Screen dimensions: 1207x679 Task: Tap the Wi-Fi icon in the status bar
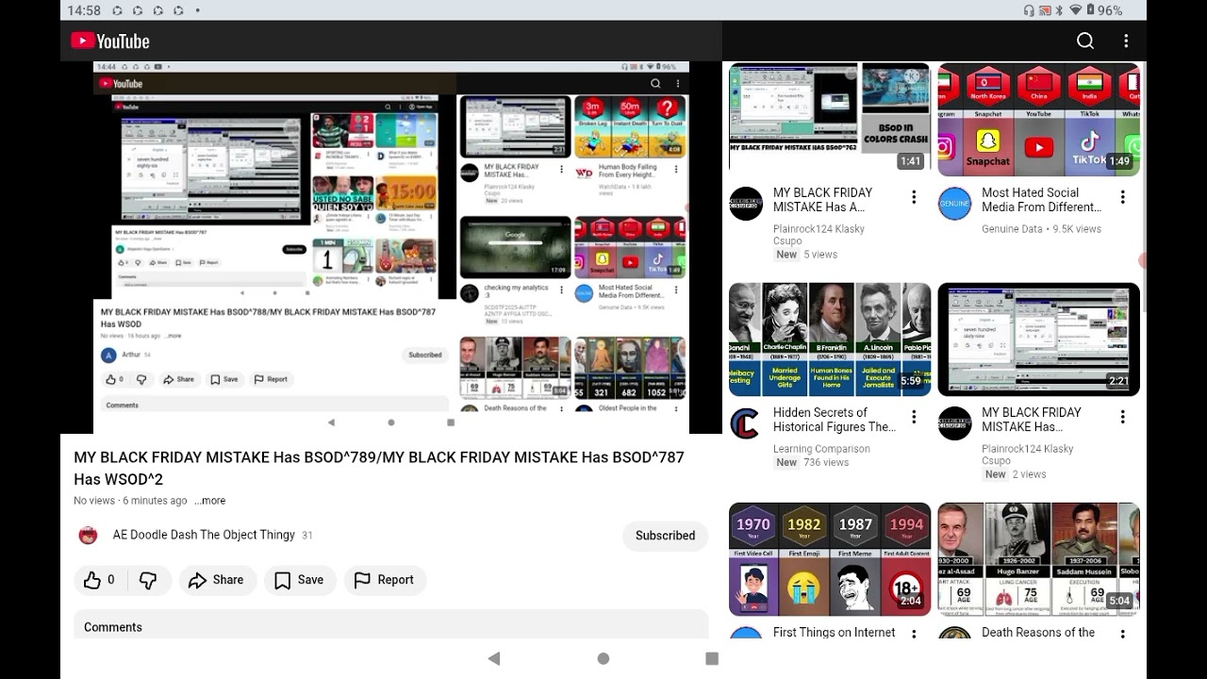click(1075, 10)
